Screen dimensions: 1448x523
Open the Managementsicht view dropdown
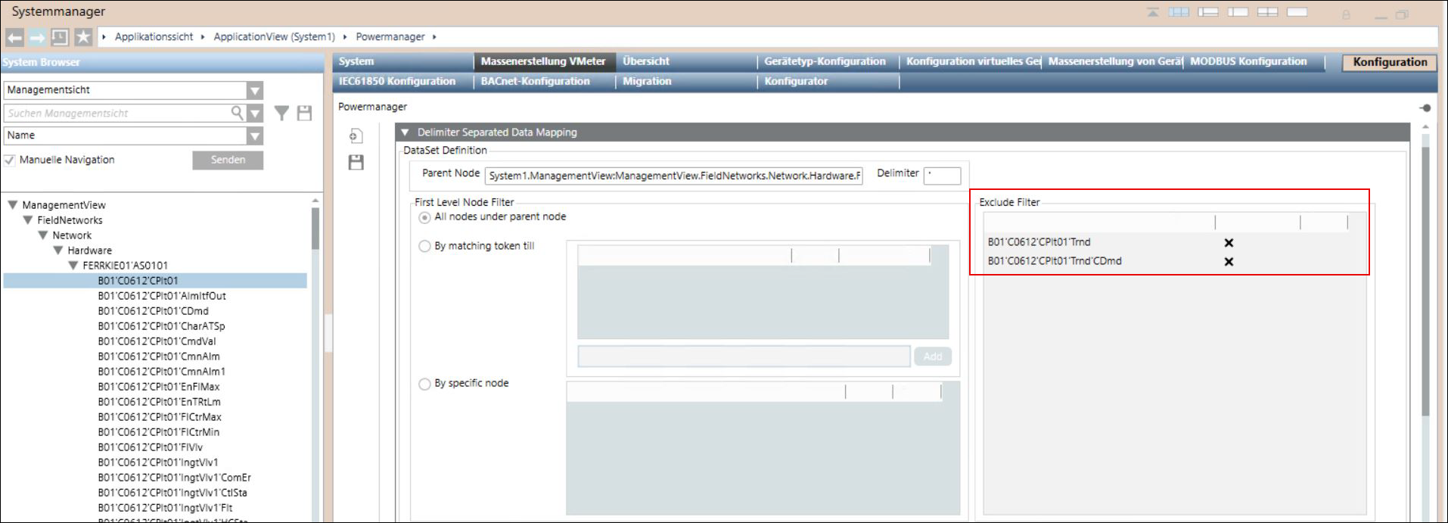pos(255,91)
